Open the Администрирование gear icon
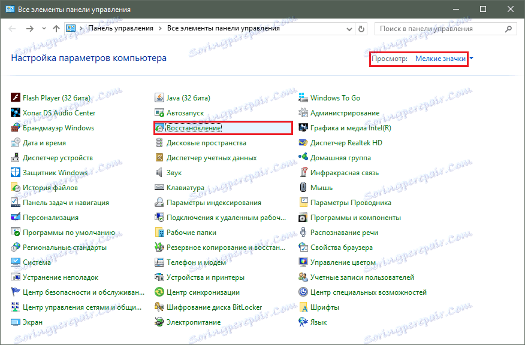 [x=303, y=113]
